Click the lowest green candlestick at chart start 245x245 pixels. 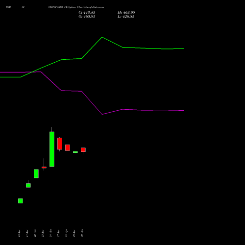(x=21, y=201)
